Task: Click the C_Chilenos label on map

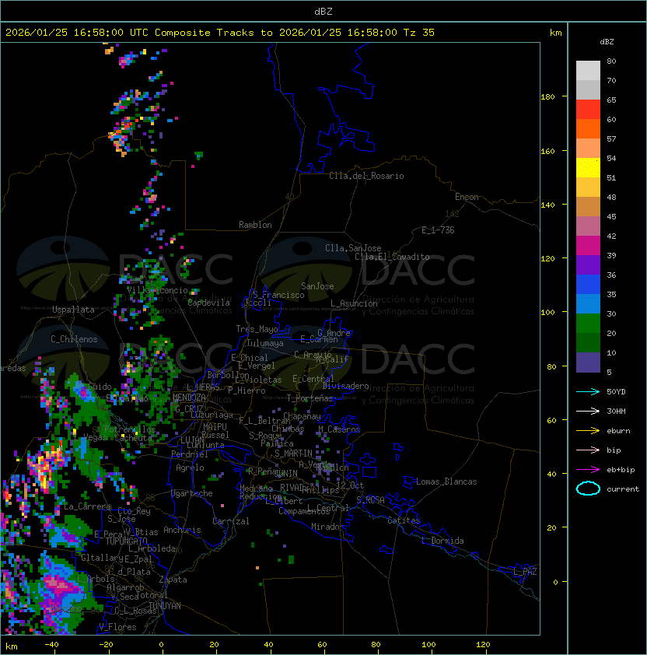Action: pos(74,339)
